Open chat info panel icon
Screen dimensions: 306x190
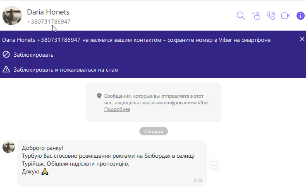click(x=301, y=16)
